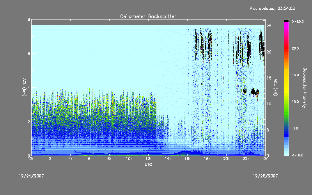Click the "4" tick on km axis
The height and width of the screenshot is (195, 312).
[x=29, y=87]
